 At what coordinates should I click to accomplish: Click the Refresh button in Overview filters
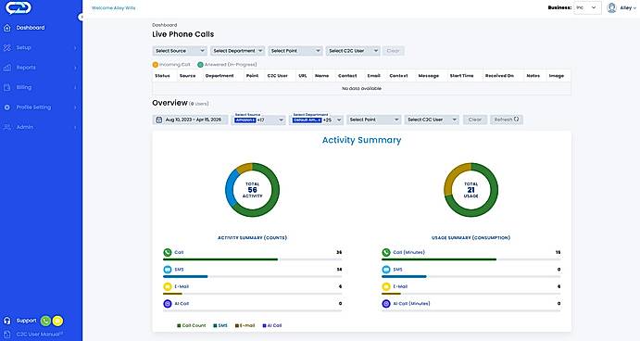(507, 120)
